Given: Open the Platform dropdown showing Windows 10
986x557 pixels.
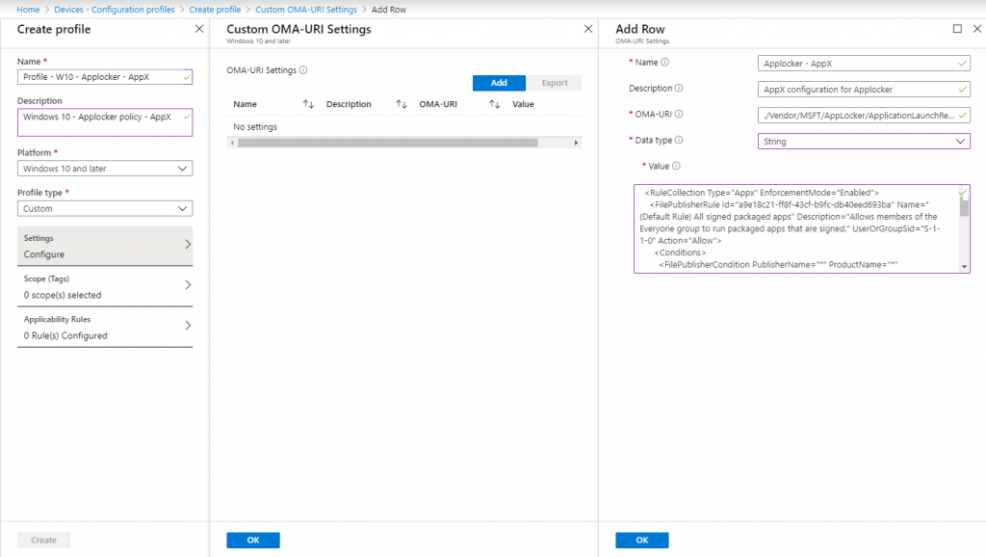Looking at the screenshot, I should (104, 169).
